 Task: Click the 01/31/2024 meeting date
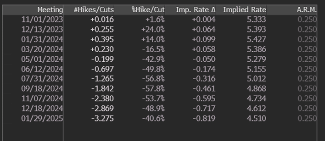(42, 40)
